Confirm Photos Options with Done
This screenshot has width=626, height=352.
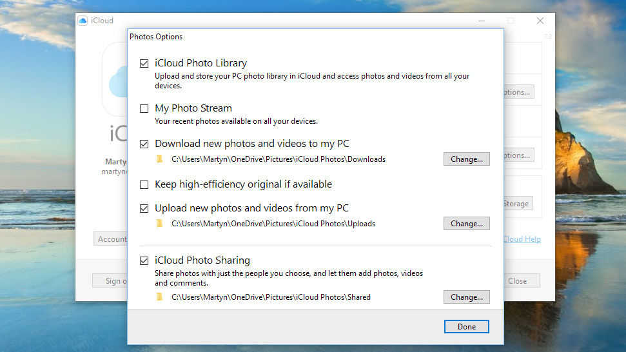click(x=466, y=326)
